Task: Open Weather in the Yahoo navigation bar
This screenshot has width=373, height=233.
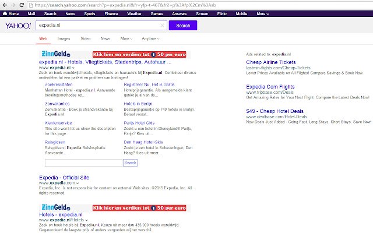Action: pos(135,14)
